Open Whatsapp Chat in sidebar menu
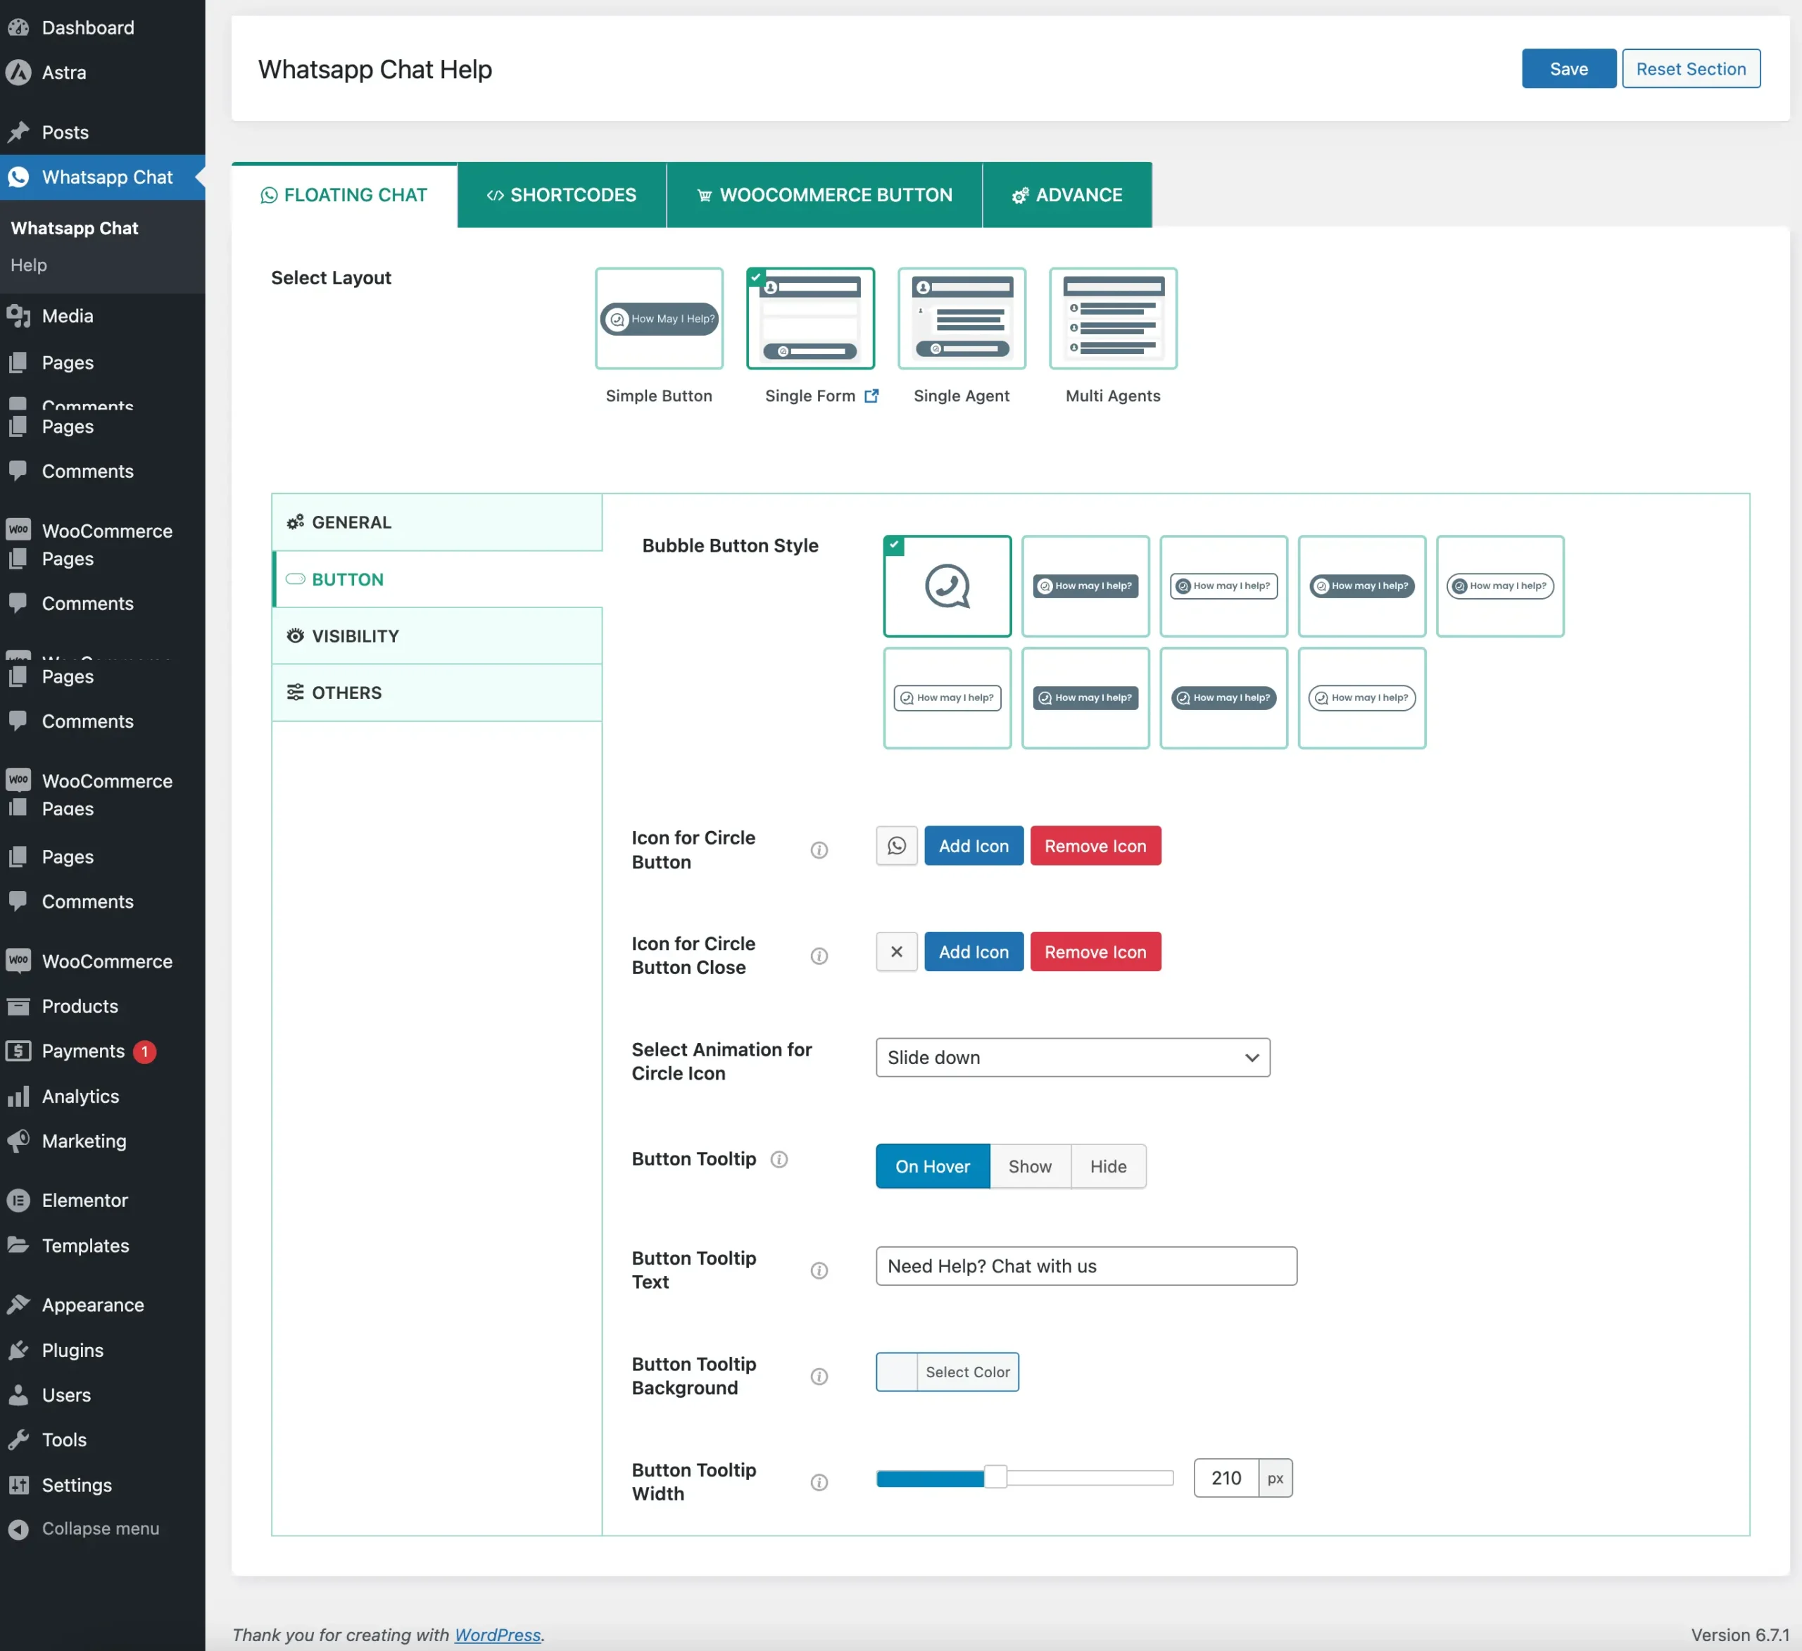This screenshot has height=1651, width=1802. (x=103, y=177)
